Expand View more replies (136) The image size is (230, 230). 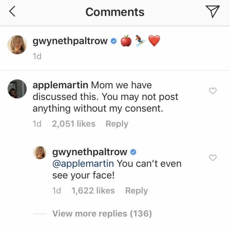[102, 213]
